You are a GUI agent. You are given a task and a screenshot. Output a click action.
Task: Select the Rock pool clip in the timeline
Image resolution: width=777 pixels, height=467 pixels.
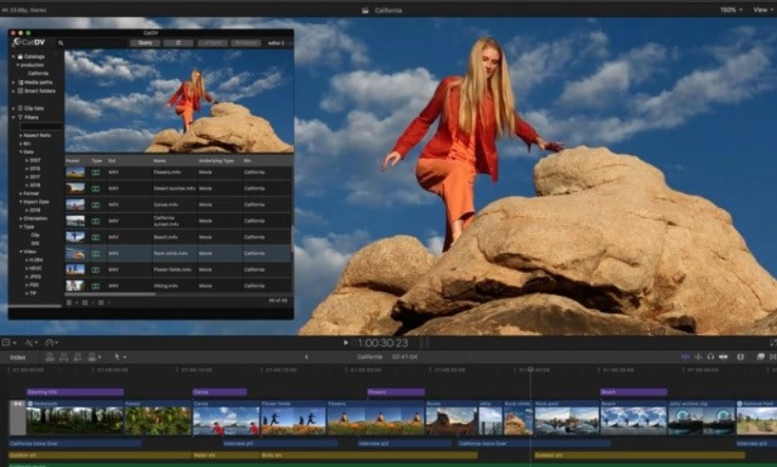pos(567,418)
